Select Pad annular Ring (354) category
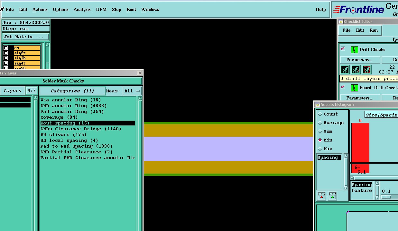 (x=72, y=112)
